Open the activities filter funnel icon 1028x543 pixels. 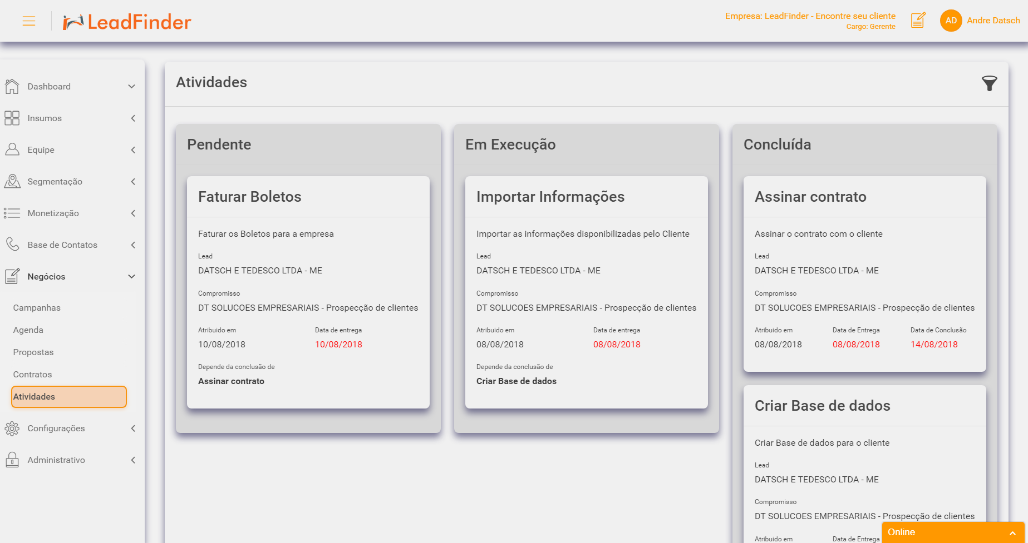tap(990, 83)
